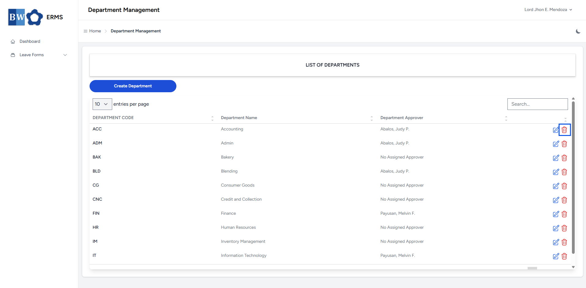Select the Bakery department name
The width and height of the screenshot is (586, 288).
click(227, 157)
